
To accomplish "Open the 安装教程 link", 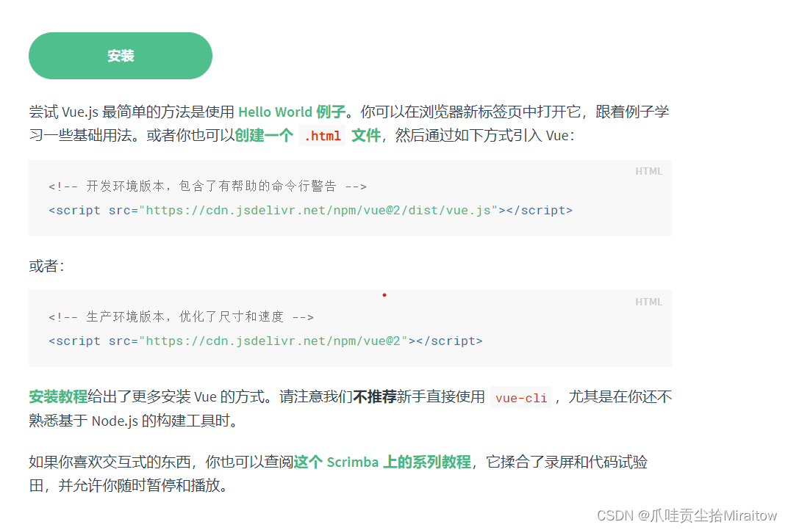I will point(58,396).
